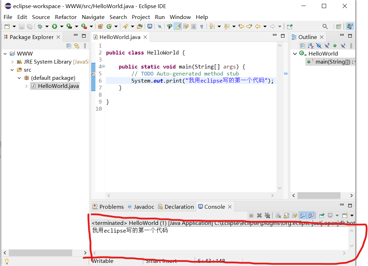This screenshot has height=266, width=368.
Task: Remove Launch with the Console X icon
Action: tap(259, 215)
